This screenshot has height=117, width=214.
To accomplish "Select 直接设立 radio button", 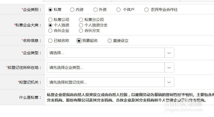I will point(110,41).
